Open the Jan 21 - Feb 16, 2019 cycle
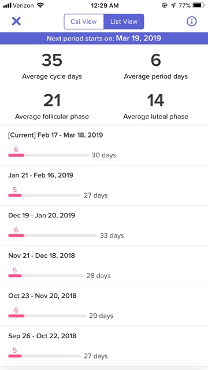The height and width of the screenshot is (370, 208). 104,186
